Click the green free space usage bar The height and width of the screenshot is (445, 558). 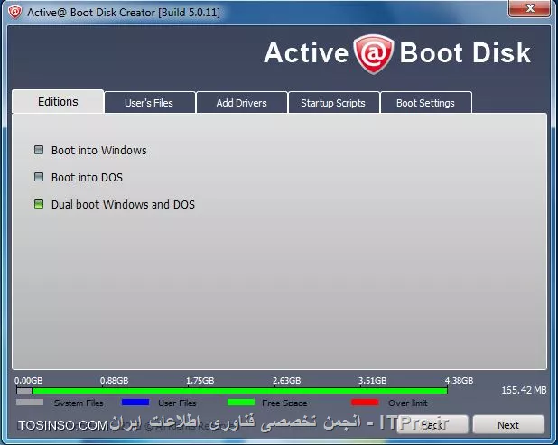[239, 391]
